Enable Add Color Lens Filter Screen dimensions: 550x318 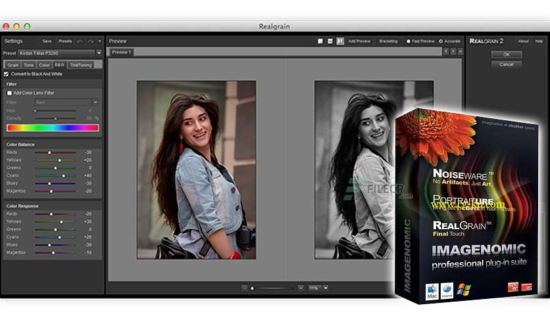9,93
